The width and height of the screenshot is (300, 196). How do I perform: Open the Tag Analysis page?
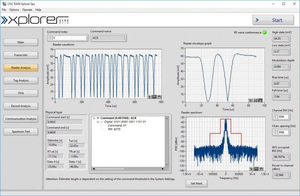tap(21, 80)
